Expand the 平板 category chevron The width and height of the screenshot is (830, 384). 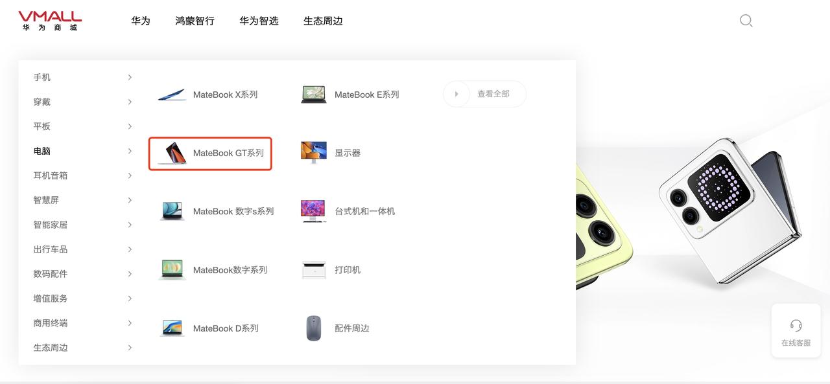pos(130,126)
